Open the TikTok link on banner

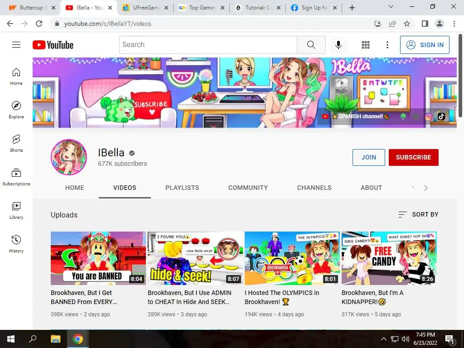click(x=441, y=116)
